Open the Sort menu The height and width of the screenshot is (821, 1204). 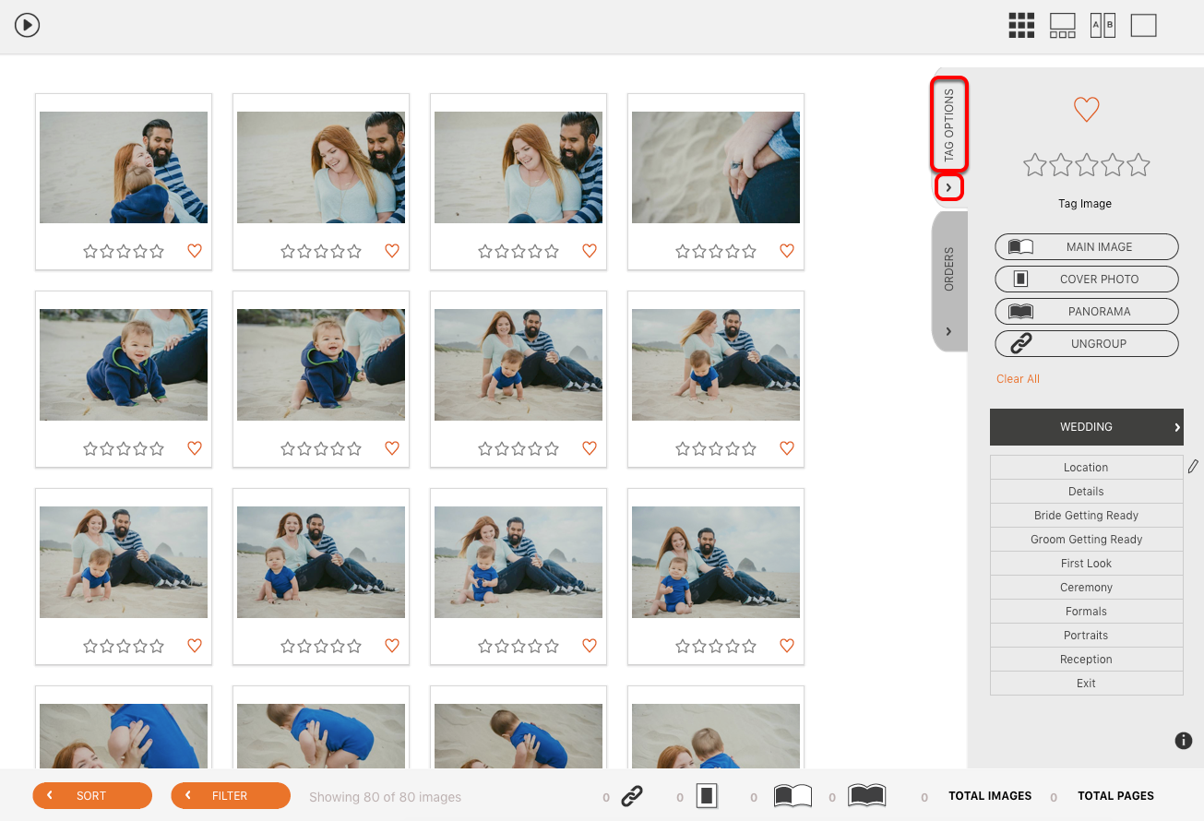[92, 795]
